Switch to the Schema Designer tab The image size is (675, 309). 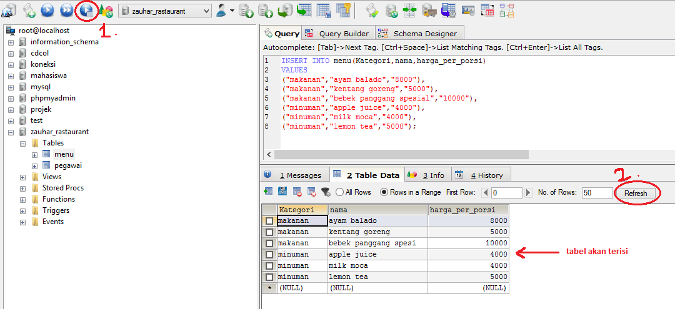[419, 34]
